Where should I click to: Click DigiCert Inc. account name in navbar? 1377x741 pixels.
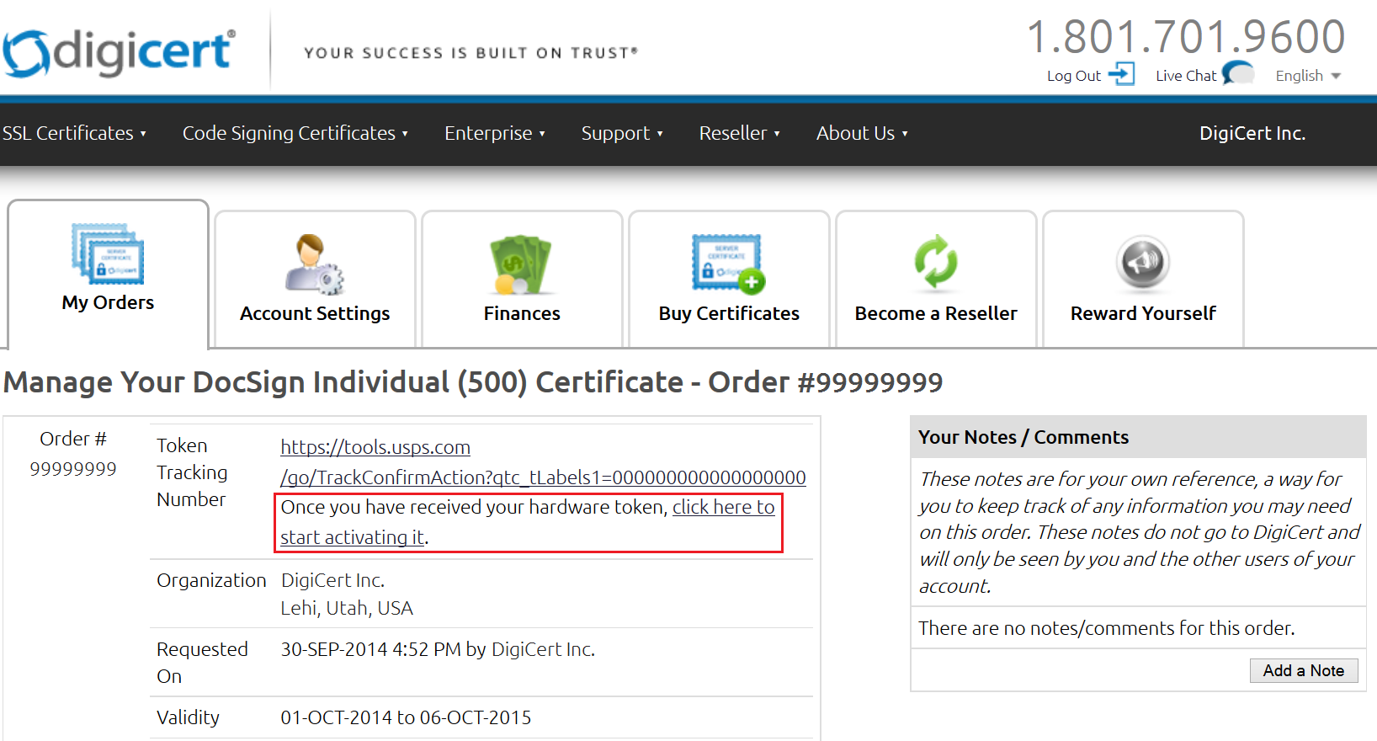click(1252, 133)
